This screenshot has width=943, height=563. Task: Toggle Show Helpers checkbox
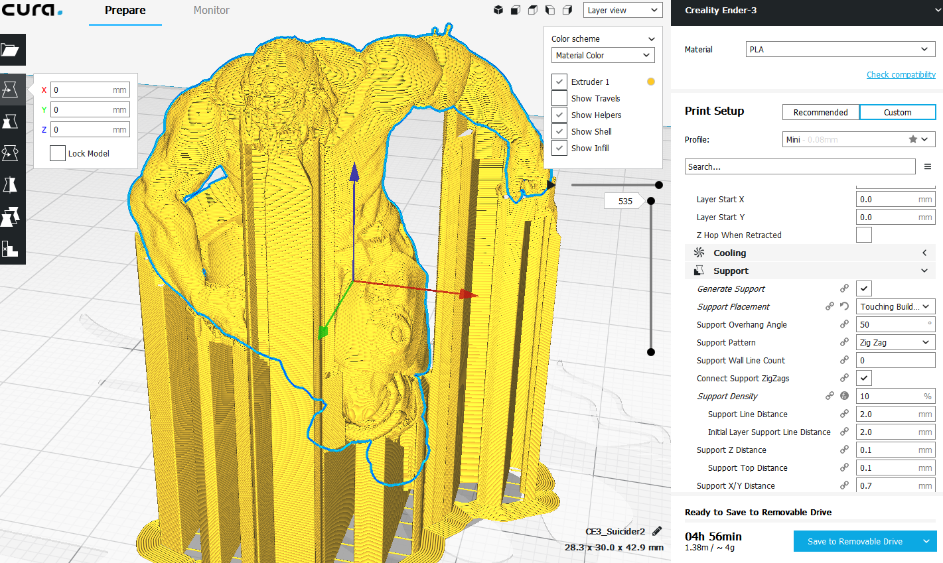pos(559,115)
